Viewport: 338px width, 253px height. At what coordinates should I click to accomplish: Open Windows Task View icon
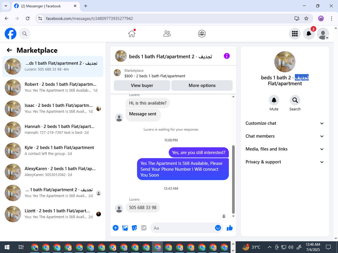click(x=21, y=247)
